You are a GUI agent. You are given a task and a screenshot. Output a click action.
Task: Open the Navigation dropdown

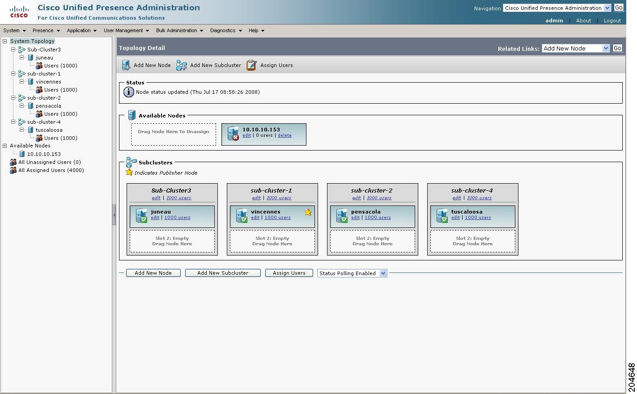(557, 8)
